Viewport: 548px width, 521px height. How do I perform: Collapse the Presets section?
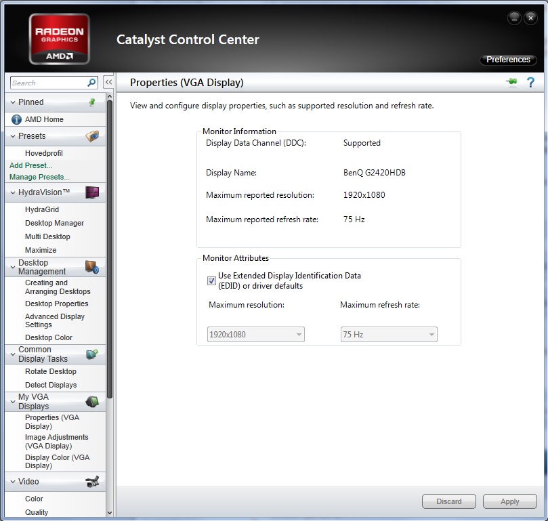(x=13, y=136)
